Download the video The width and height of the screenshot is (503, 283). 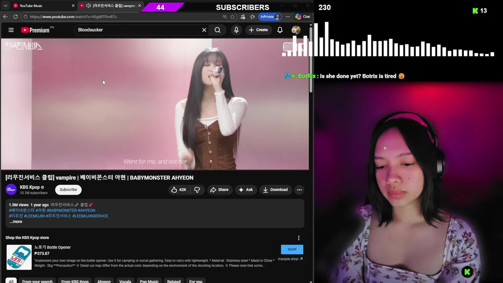[x=275, y=189]
